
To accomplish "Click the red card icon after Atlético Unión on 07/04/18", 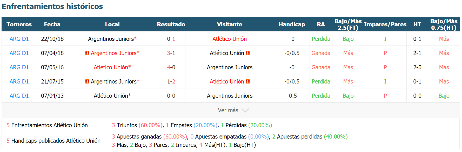I will (248, 53).
